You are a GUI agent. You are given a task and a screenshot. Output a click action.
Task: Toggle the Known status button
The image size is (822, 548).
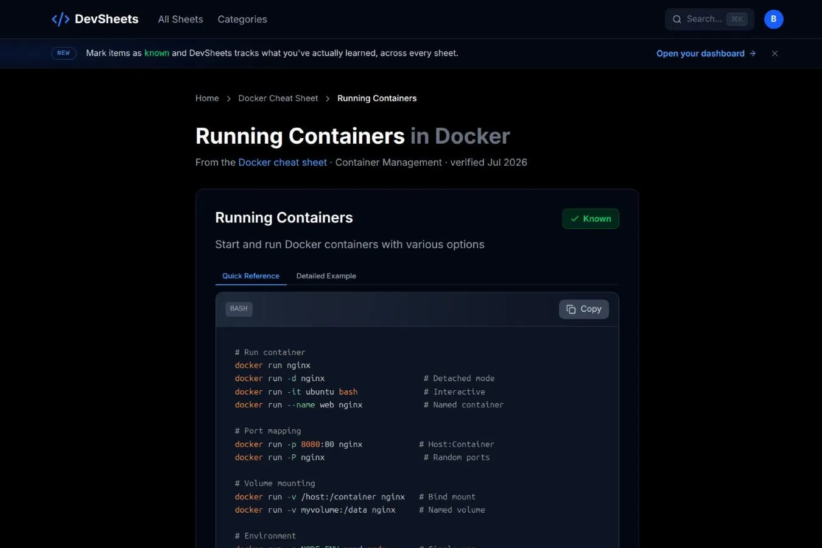point(591,219)
